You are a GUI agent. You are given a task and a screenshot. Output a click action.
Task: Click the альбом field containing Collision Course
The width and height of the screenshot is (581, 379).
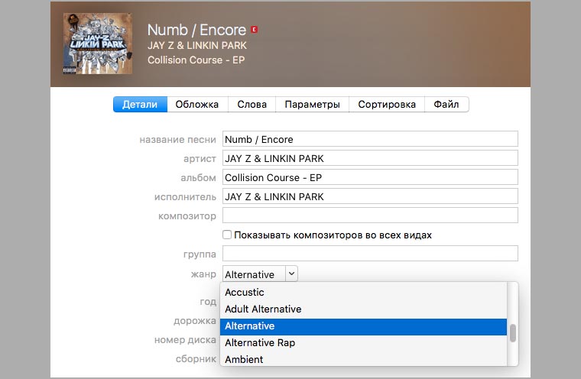coord(370,177)
